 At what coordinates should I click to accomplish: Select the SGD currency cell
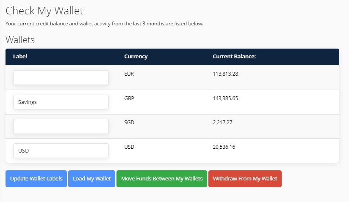(129, 122)
